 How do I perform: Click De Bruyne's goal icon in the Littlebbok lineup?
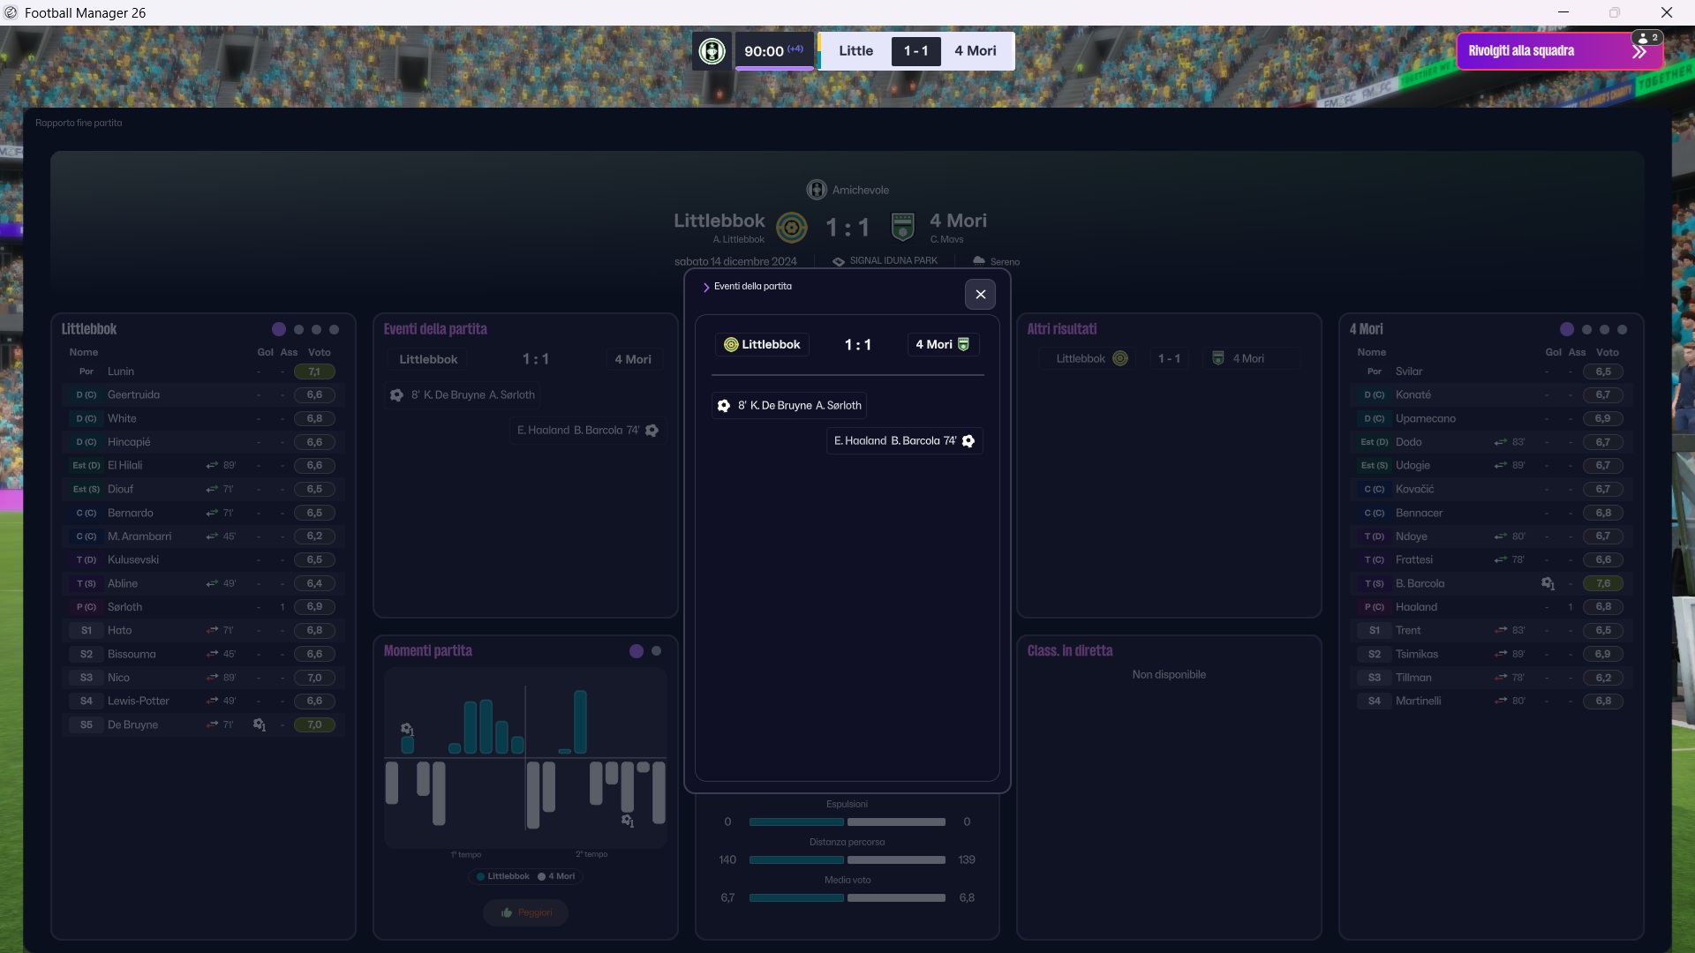[260, 724]
